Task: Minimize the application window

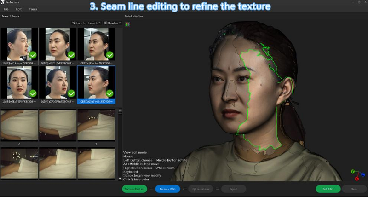Action: click(x=353, y=2)
